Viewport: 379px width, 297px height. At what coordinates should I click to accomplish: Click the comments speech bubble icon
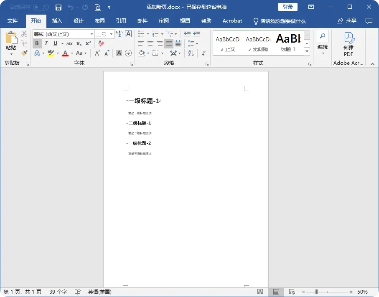369,21
